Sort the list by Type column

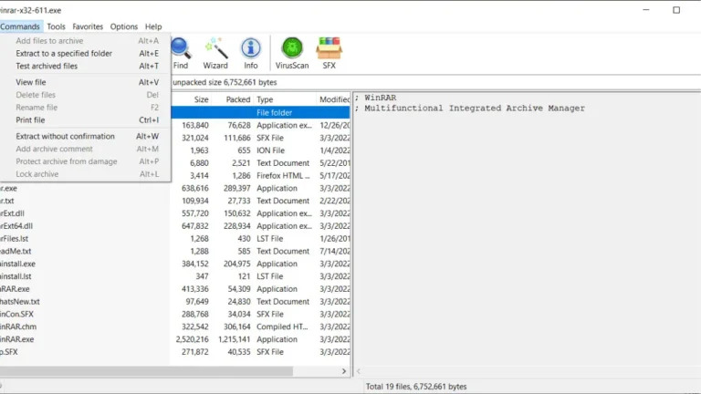point(285,99)
